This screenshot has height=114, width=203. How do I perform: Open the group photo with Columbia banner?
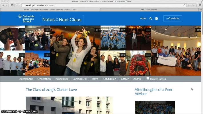pyautogui.click(x=176, y=50)
